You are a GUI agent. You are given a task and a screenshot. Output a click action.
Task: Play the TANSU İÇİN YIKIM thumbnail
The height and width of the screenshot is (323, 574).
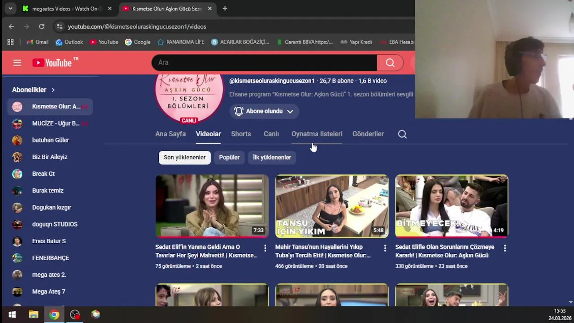tap(332, 206)
